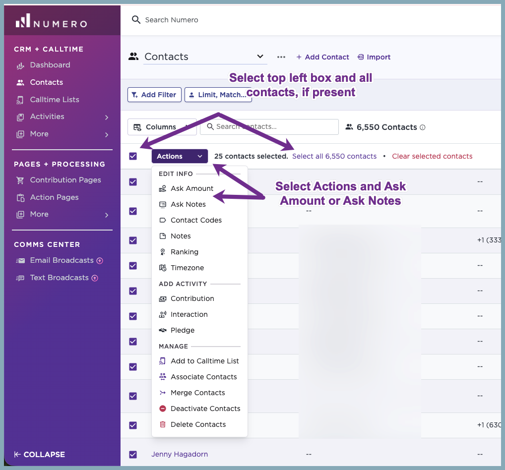Click the Email Broadcasts envelope icon
The image size is (505, 470).
20,261
